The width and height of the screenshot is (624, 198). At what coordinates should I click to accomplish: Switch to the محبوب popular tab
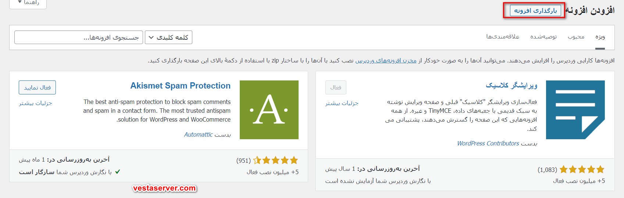point(576,37)
